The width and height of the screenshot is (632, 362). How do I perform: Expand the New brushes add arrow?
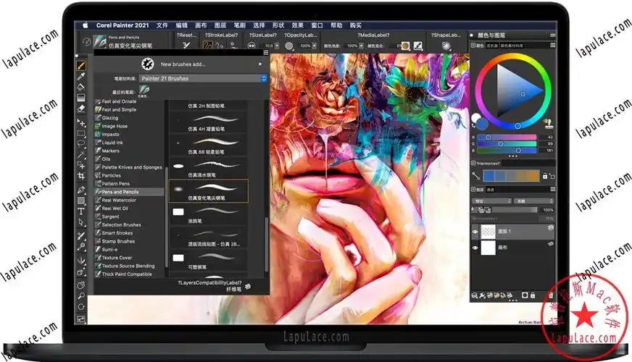pyautogui.click(x=260, y=64)
